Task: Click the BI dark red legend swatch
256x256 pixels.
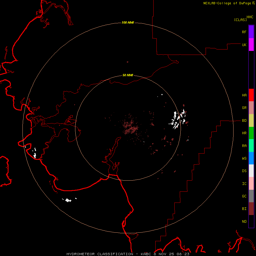Action: 251,209
